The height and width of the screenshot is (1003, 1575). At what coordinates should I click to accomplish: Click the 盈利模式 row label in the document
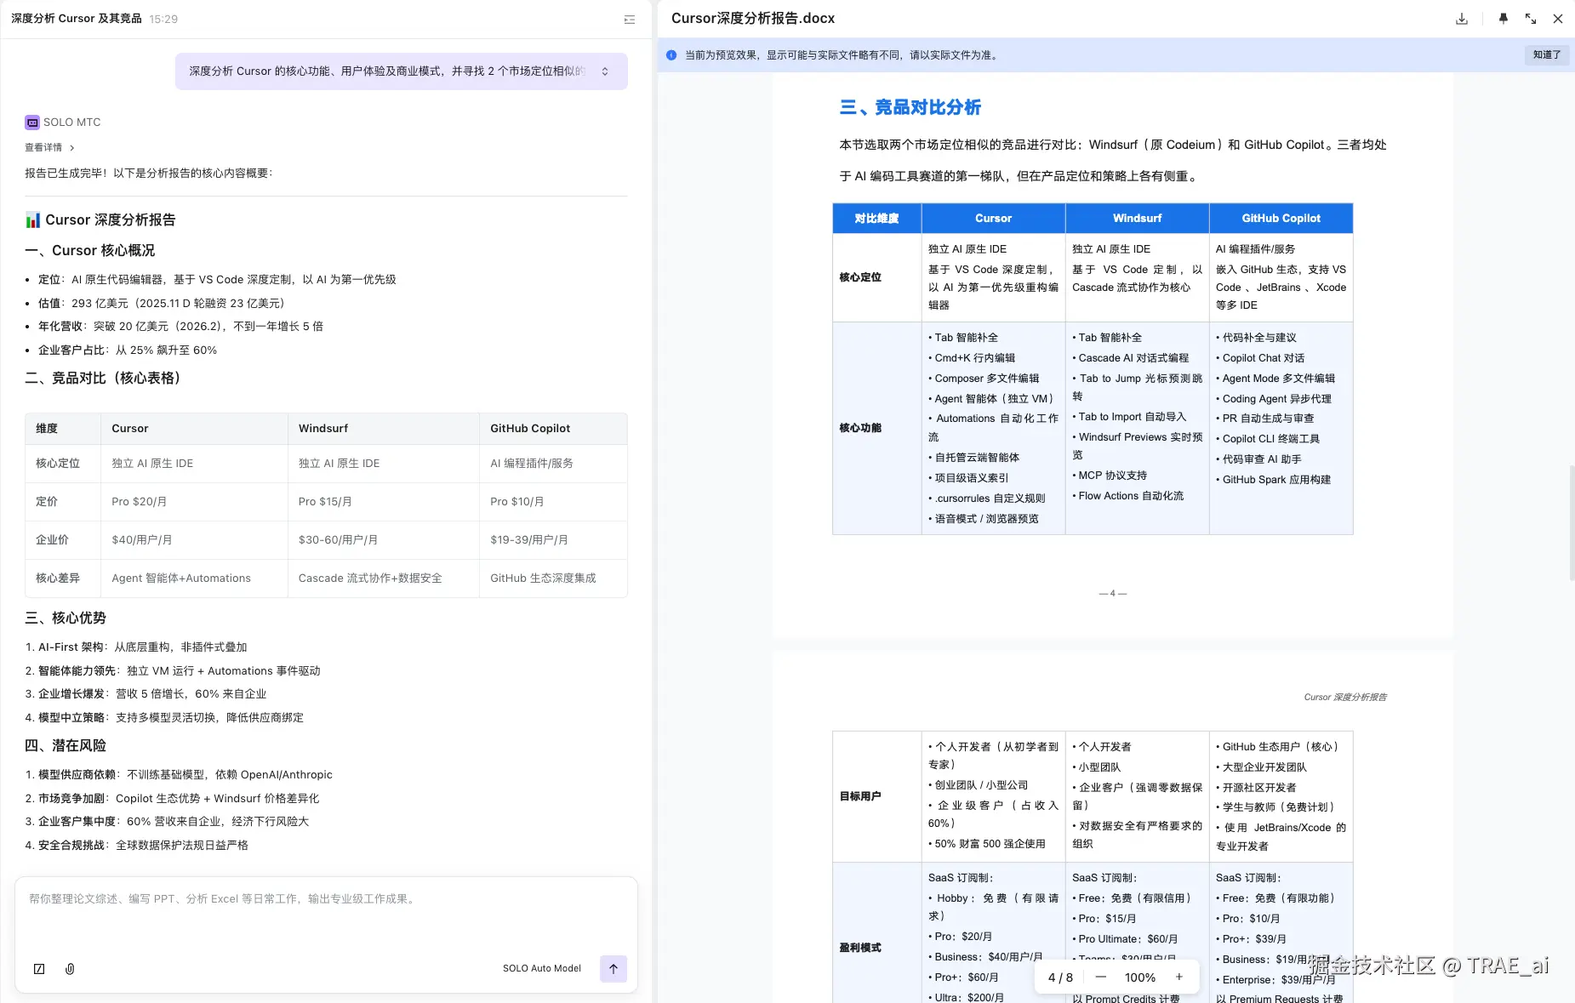(x=860, y=948)
